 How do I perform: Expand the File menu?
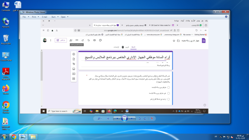pos(25,17)
